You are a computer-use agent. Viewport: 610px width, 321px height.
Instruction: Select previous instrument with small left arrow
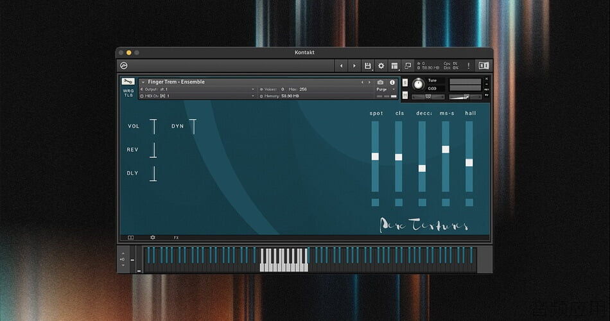[x=362, y=82]
